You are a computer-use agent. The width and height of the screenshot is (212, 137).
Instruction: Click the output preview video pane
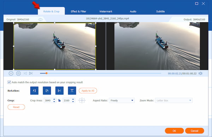pyautogui.click(x=157, y=46)
